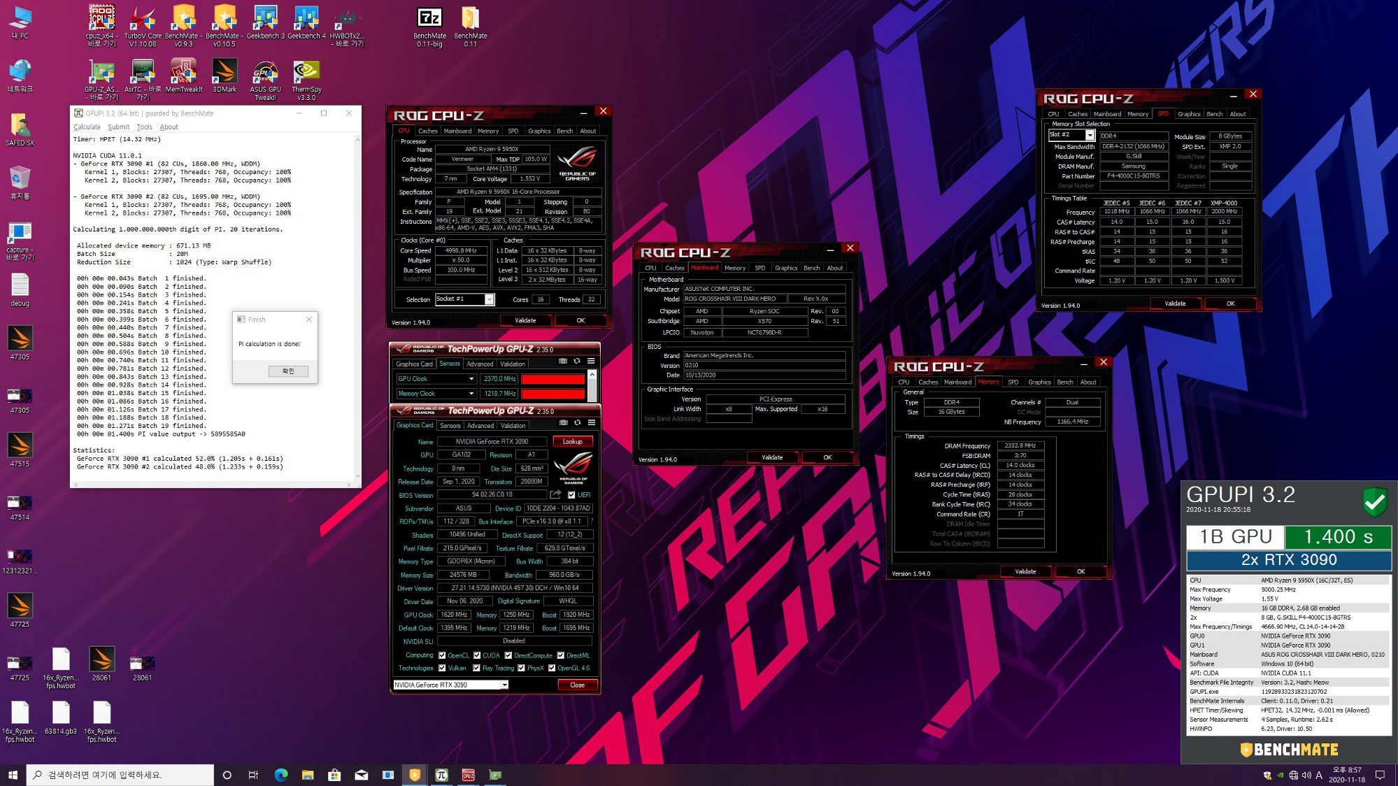Toggle the DirectCompute checkbox in GPU-Z
The image size is (1398, 786).
[x=508, y=655]
